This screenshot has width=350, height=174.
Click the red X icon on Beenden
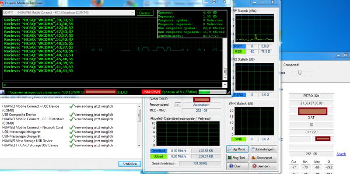coord(254,166)
